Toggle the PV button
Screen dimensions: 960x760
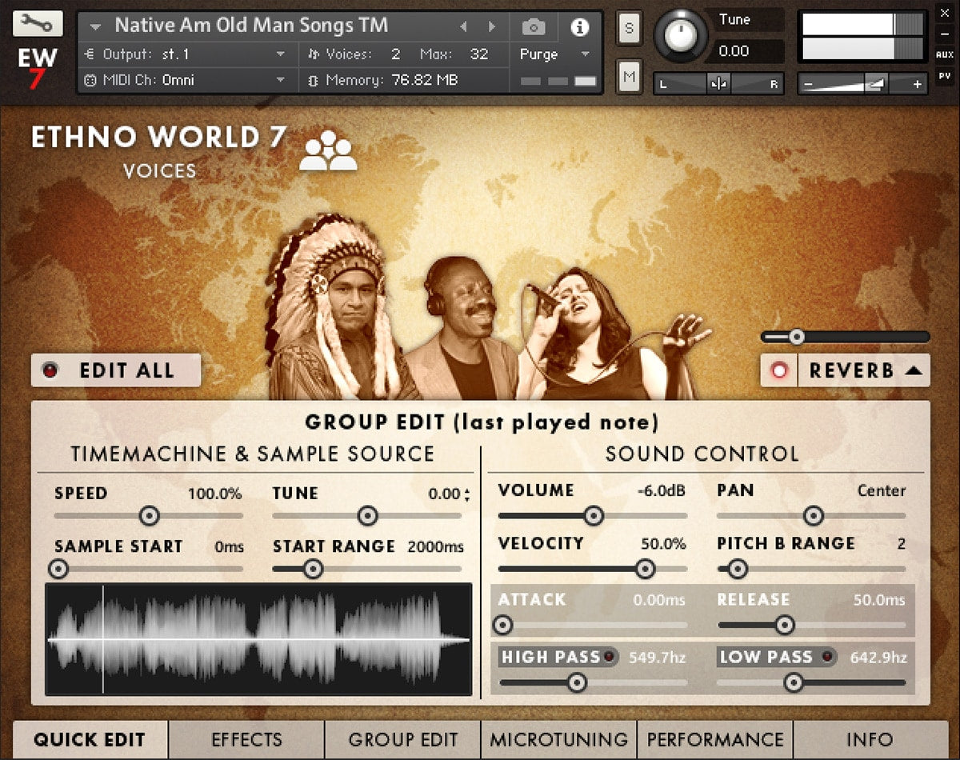[944, 77]
